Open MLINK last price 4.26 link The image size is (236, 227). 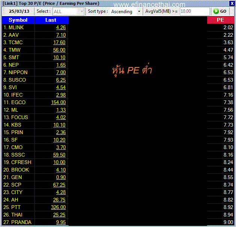[61, 28]
